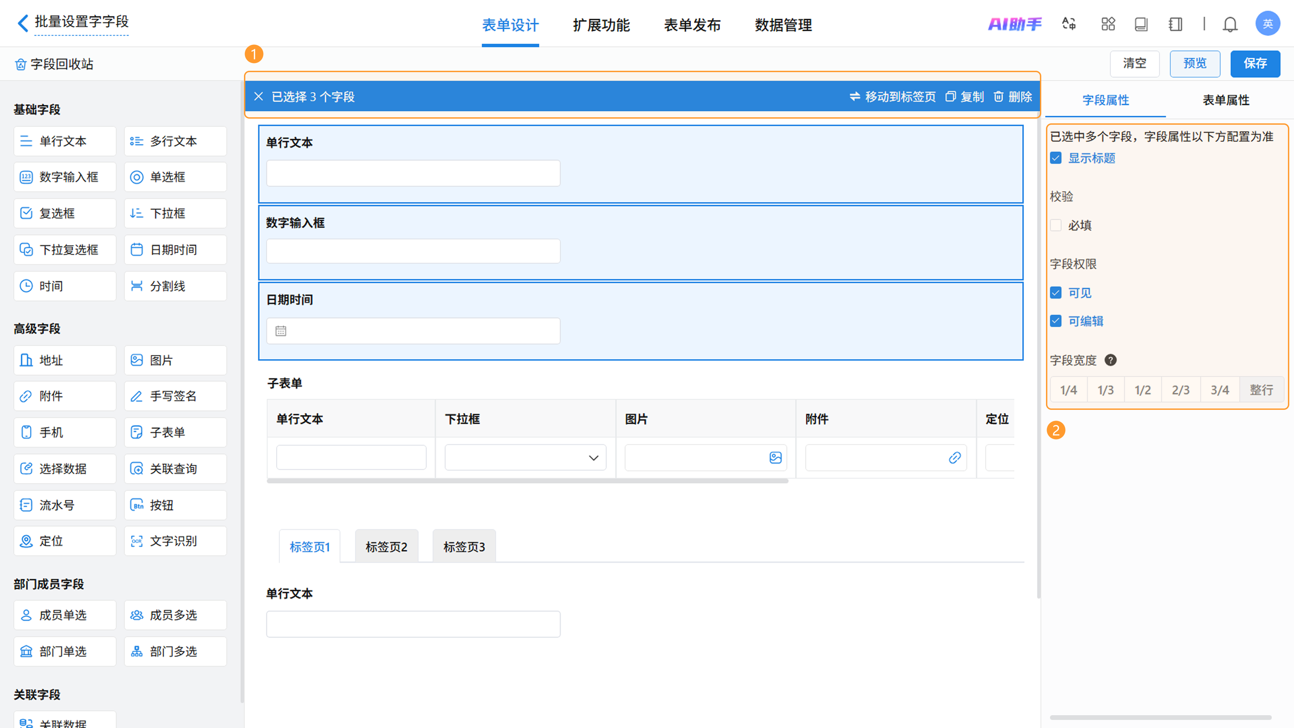Click the AI助手 assistant icon
Screen dimensions: 1294x728
(x=1015, y=24)
